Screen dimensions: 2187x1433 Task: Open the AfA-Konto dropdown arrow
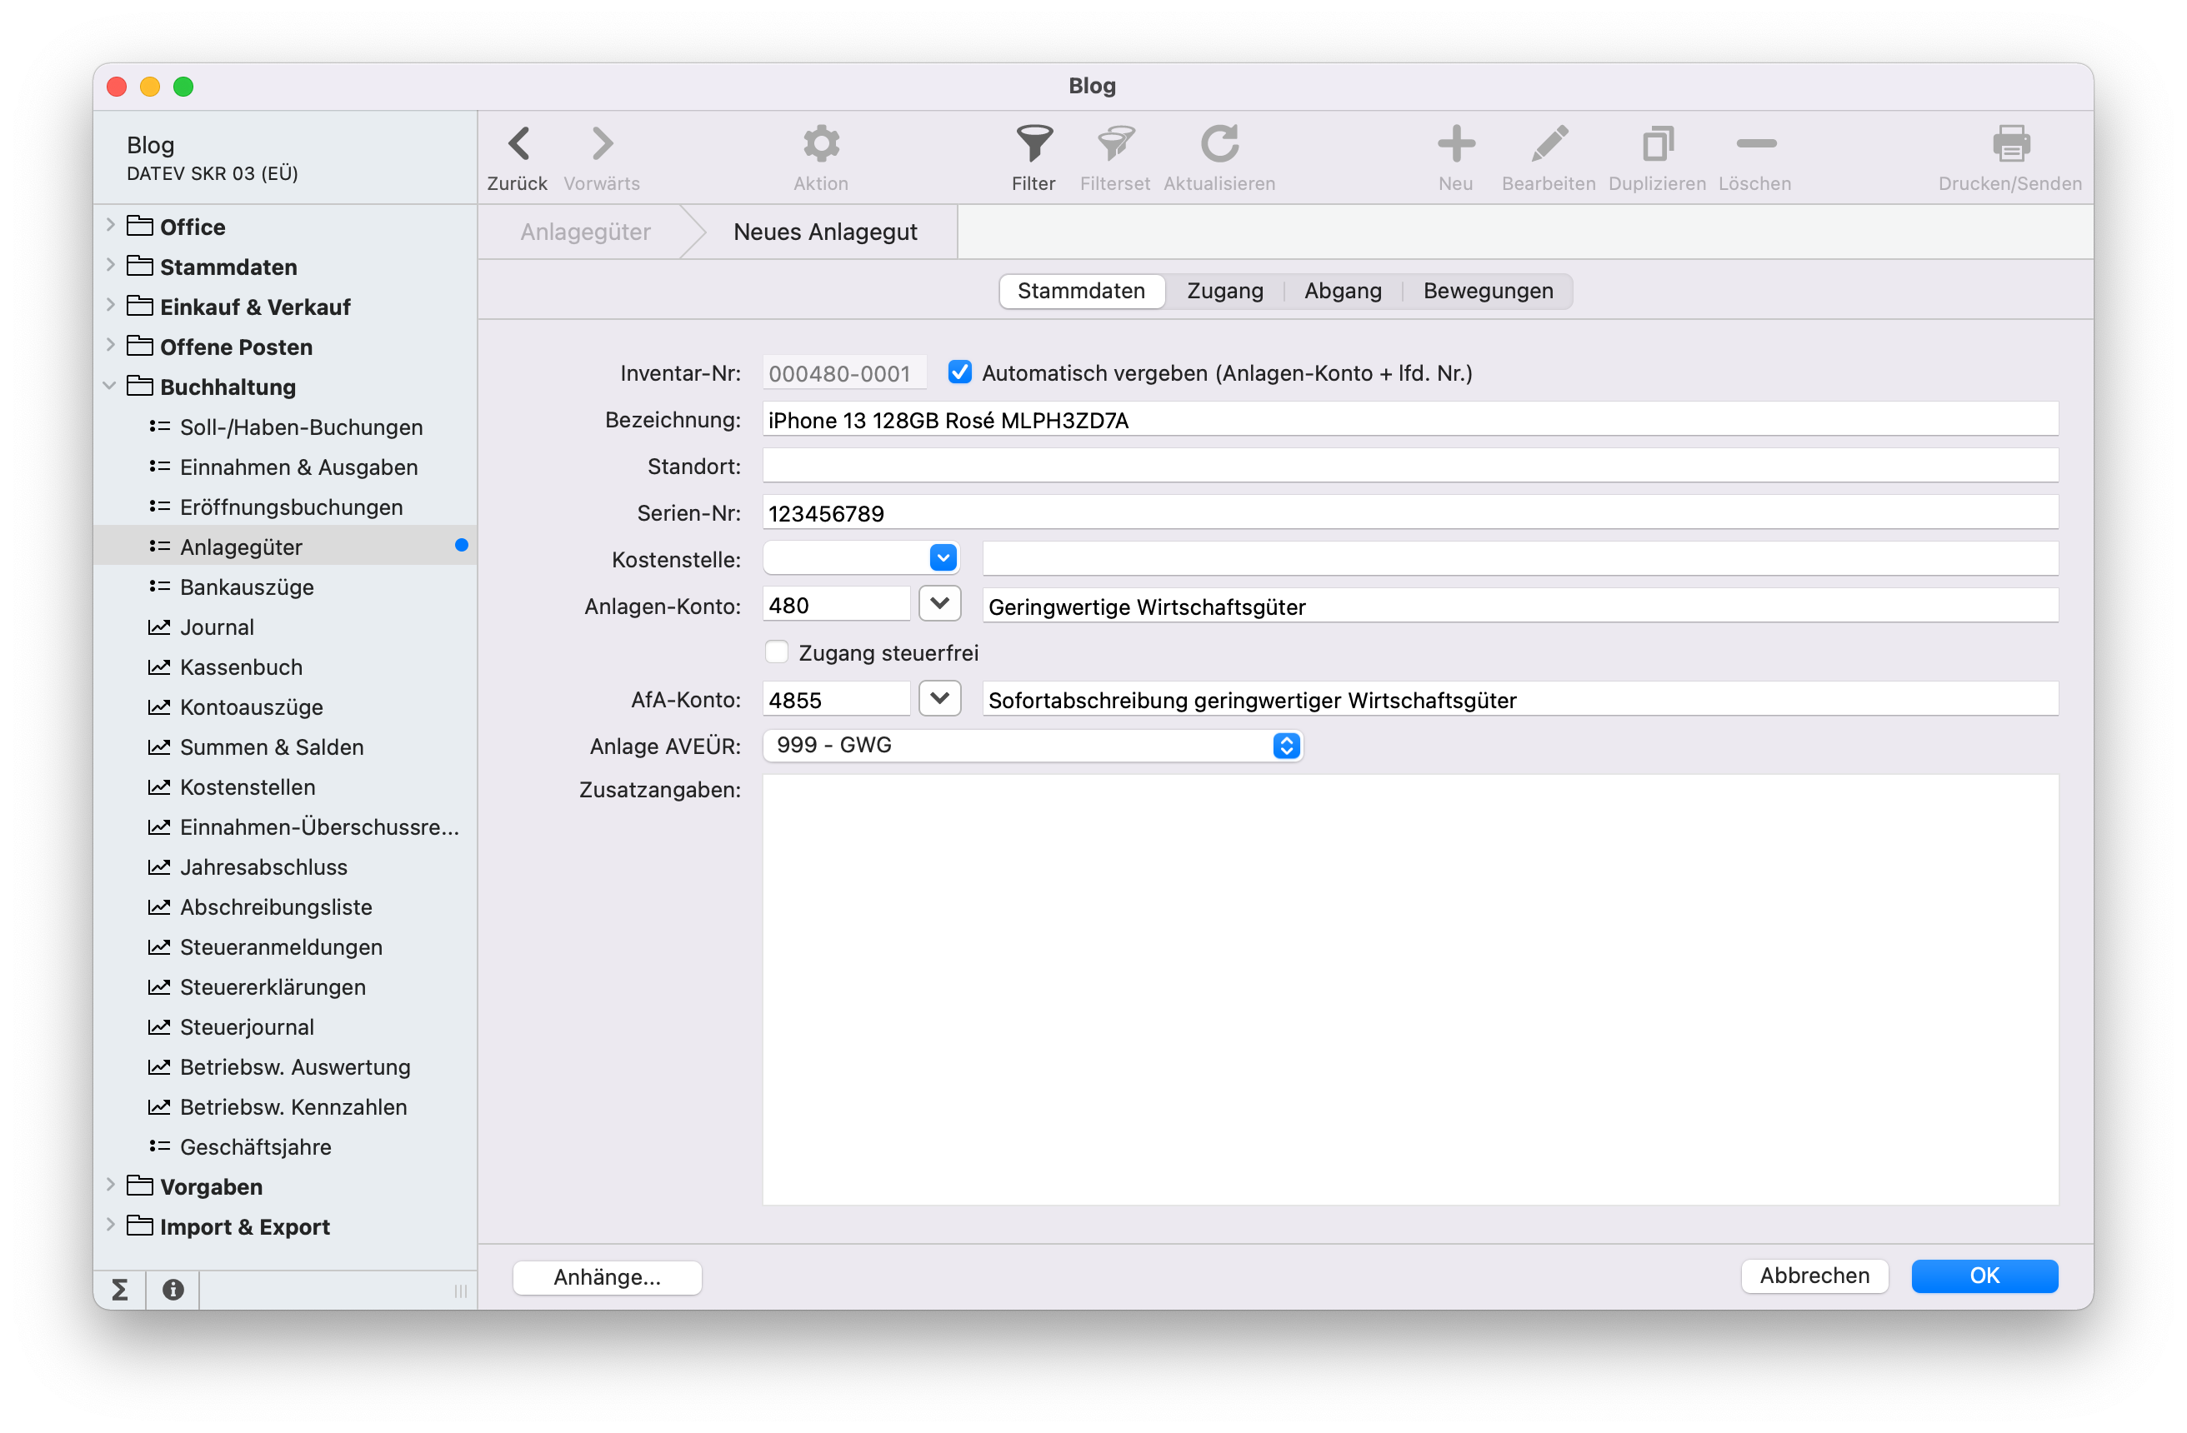(939, 699)
